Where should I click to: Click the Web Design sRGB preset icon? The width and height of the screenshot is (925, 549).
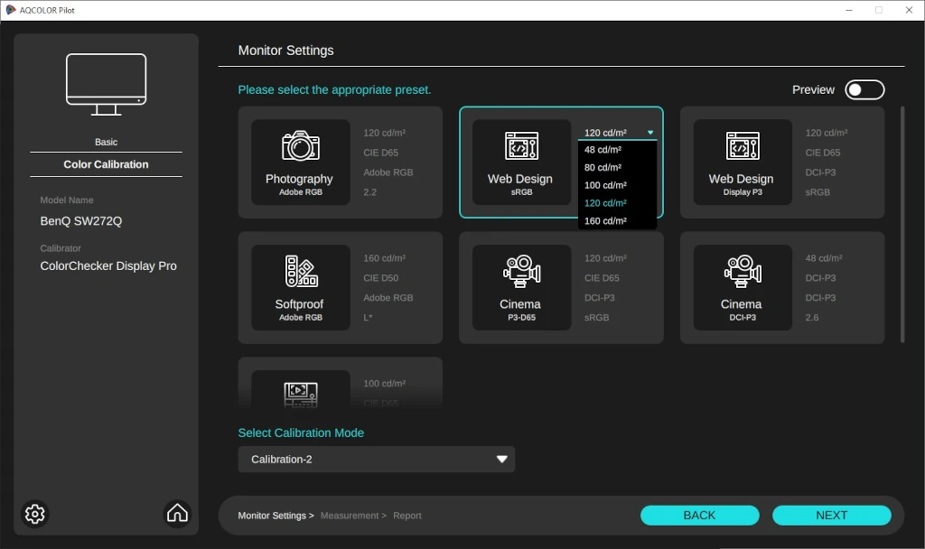[521, 145]
